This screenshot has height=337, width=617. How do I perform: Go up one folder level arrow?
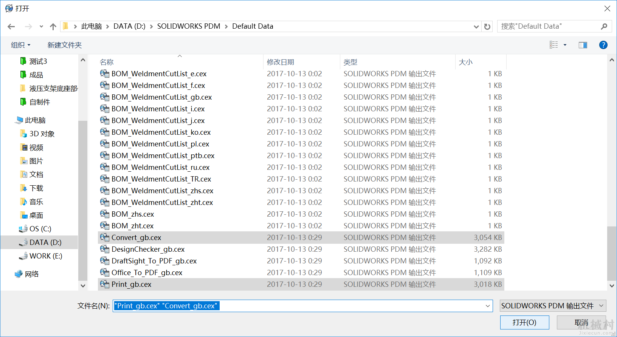click(x=53, y=26)
